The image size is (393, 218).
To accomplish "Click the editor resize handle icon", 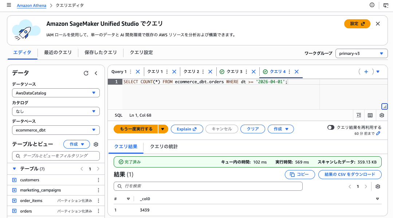I will (385, 106).
